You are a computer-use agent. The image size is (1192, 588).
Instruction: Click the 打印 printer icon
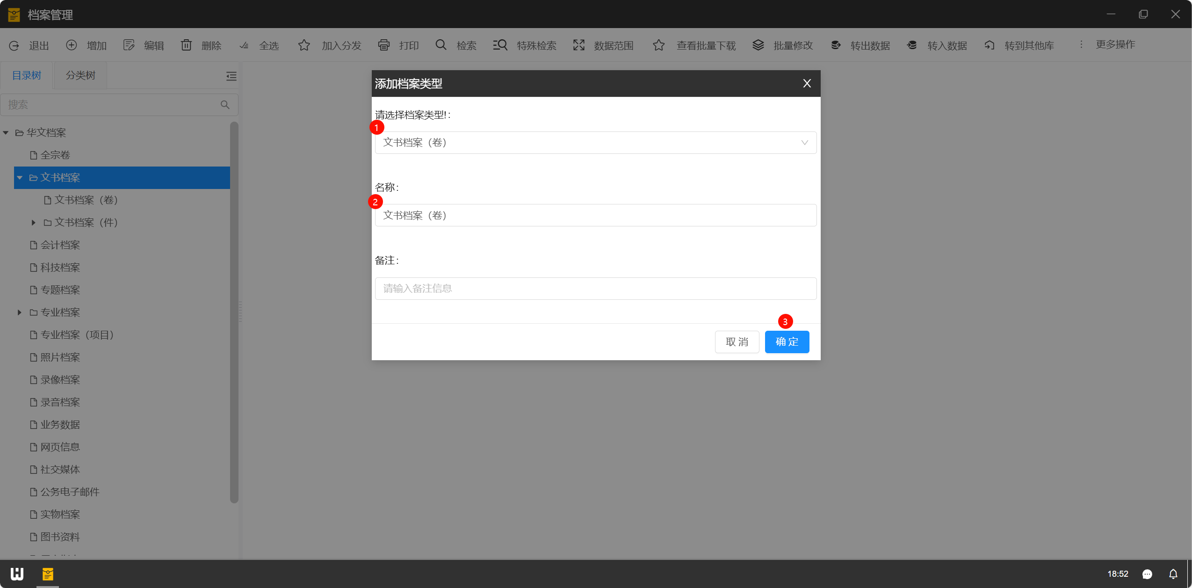[x=383, y=45]
